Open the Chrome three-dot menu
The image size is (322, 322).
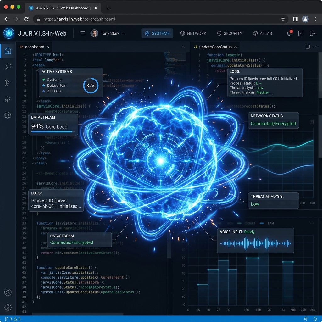pyautogui.click(x=315, y=19)
